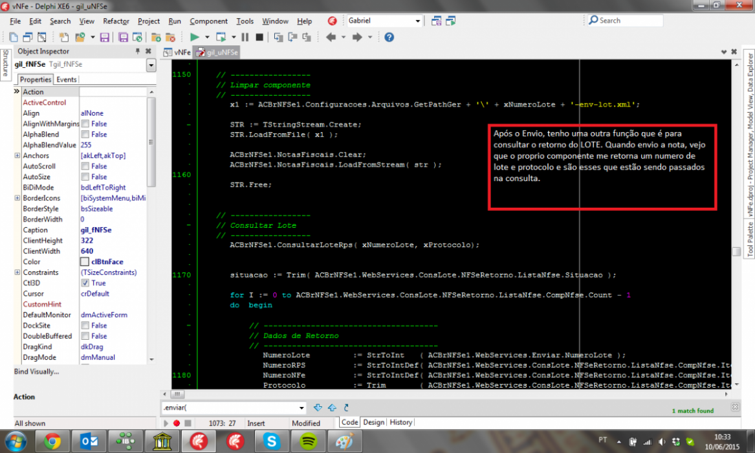Click the View Form windows icon
The image size is (755, 453).
[x=27, y=37]
